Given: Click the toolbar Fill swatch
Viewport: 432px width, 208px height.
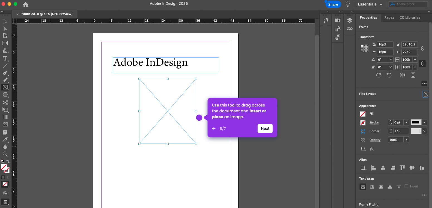Looking at the screenshot, I should pyautogui.click(x=4, y=167).
